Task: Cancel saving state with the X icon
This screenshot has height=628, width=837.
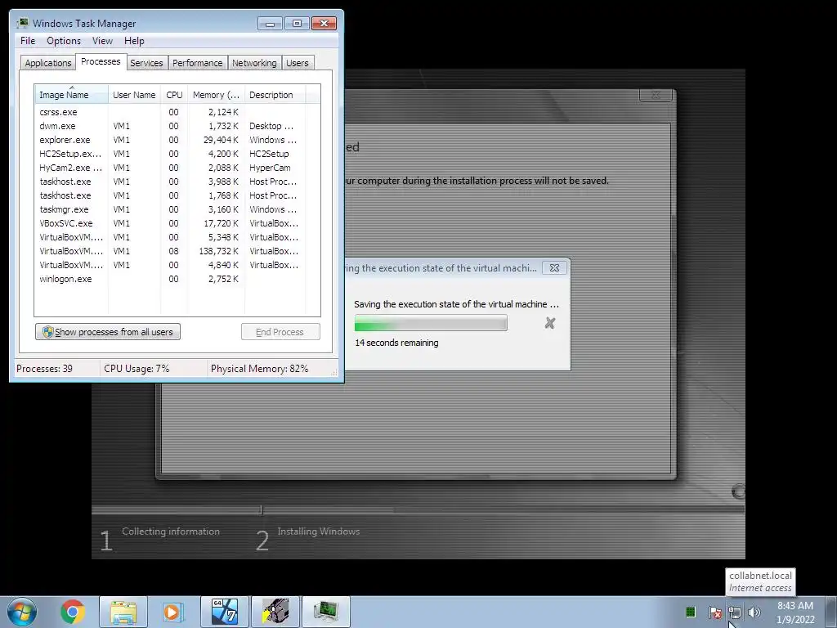Action: 550,323
